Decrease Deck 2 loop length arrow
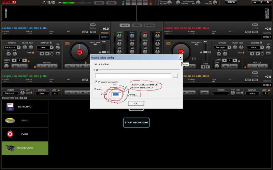This screenshot has height=170, width=273. click(x=225, y=61)
